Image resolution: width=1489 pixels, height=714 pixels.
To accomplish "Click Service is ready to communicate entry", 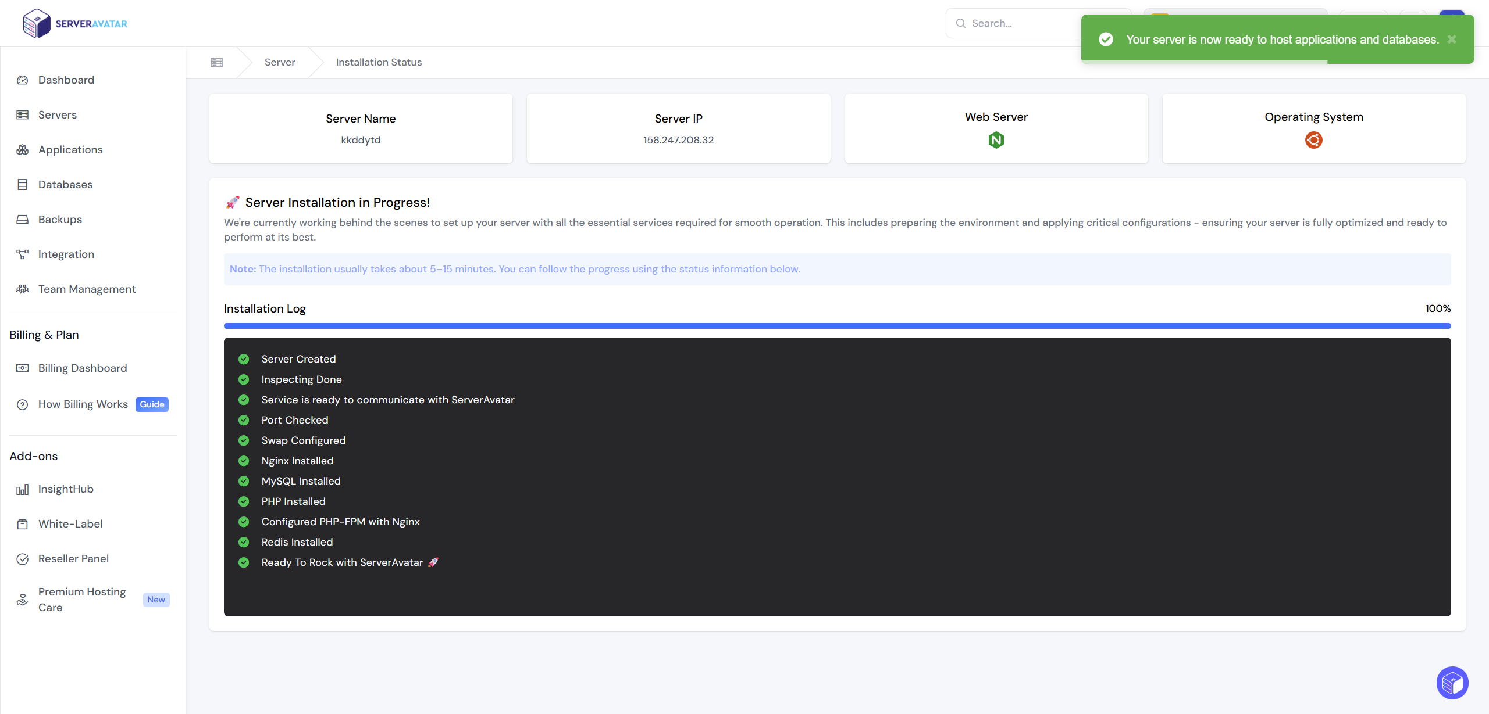I will pos(388,400).
